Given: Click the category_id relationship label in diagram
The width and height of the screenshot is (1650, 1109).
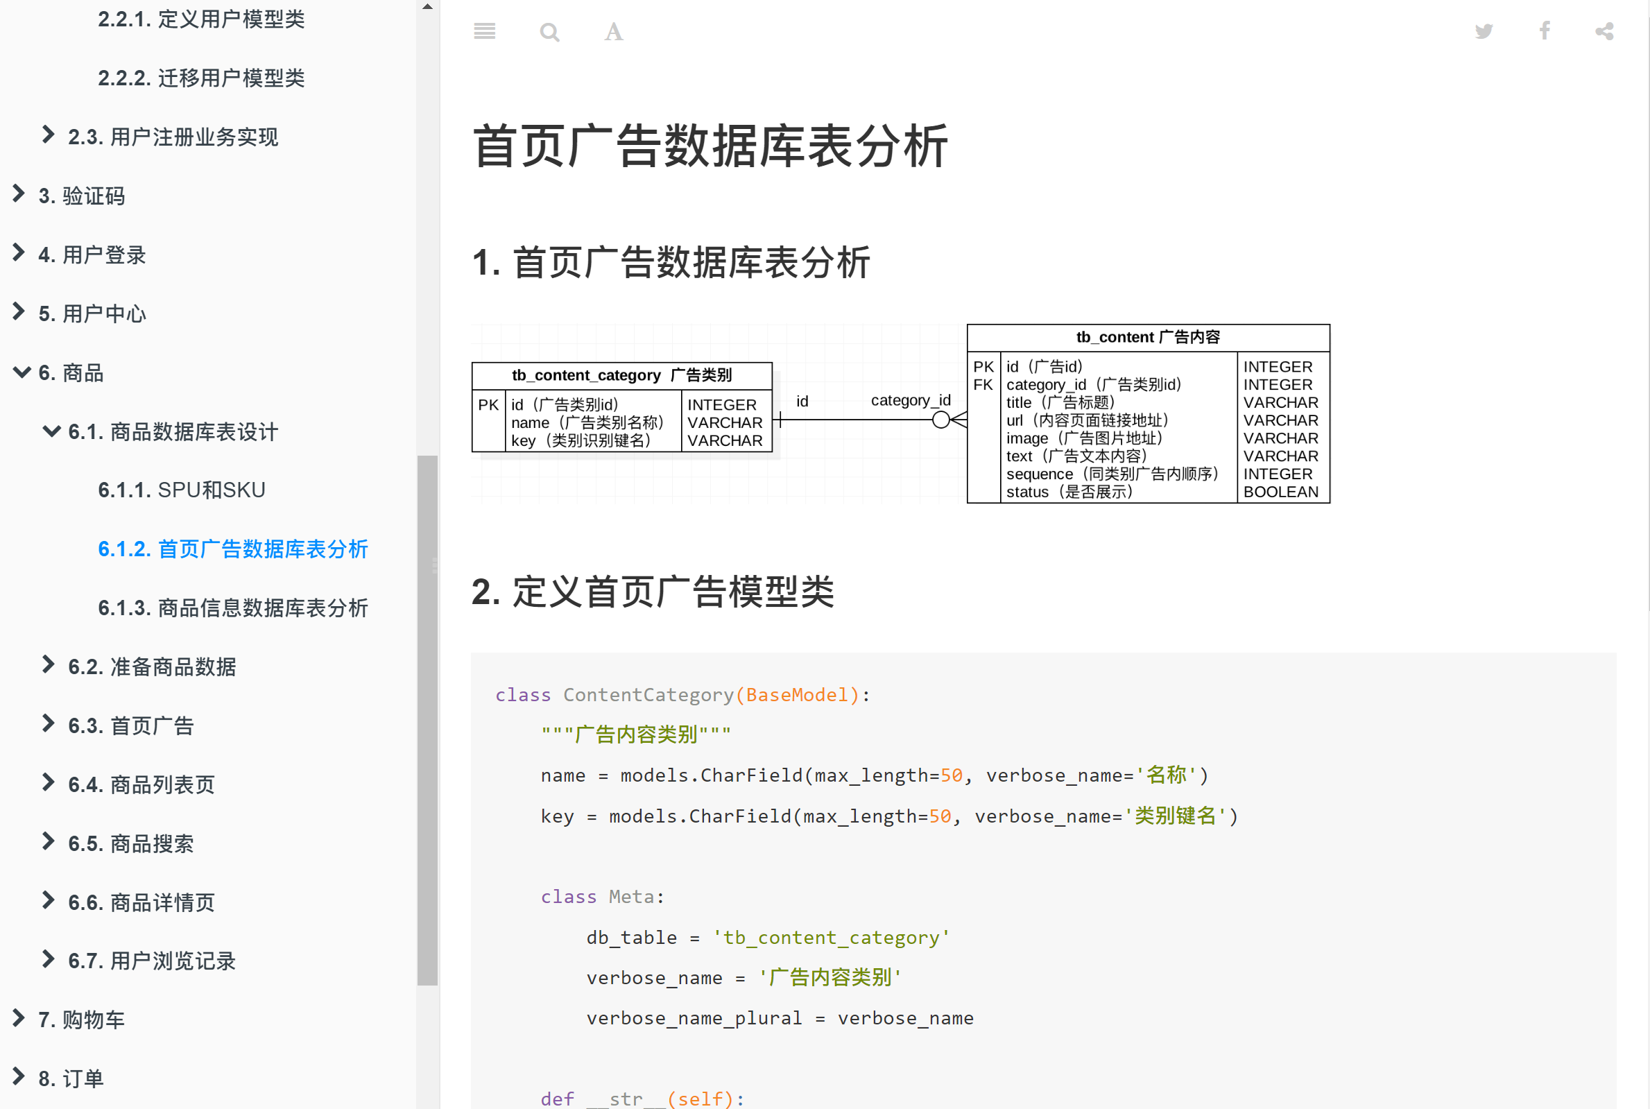Looking at the screenshot, I should click(911, 400).
